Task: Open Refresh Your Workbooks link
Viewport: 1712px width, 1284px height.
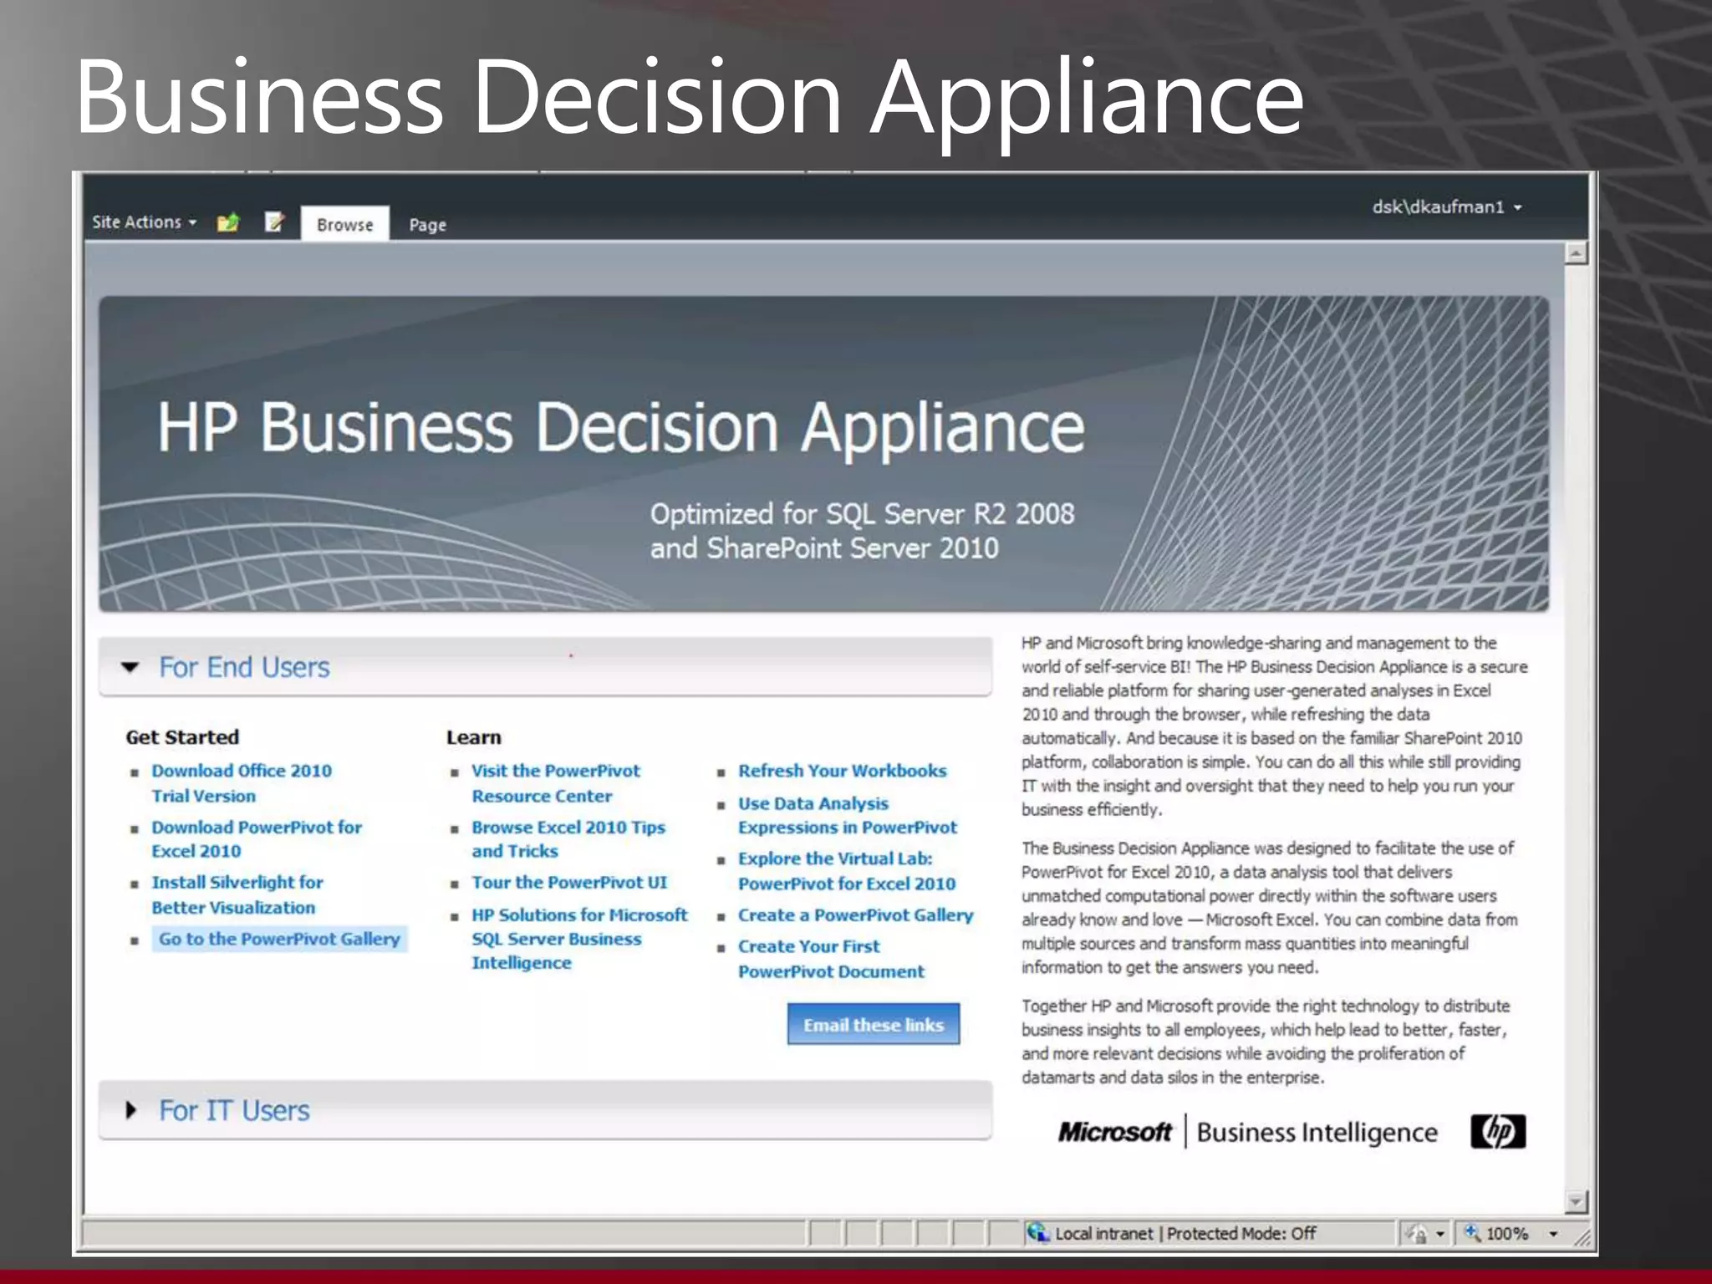Action: pyautogui.click(x=842, y=771)
